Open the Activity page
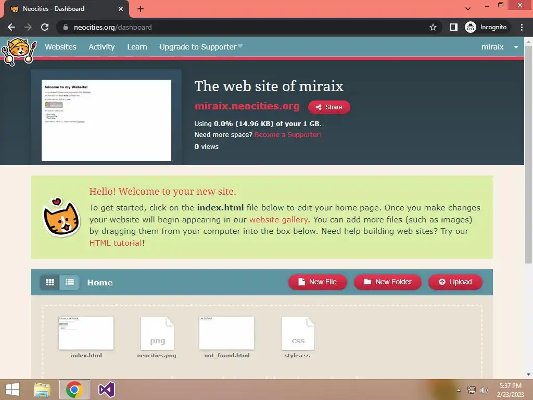The height and width of the screenshot is (400, 533). (101, 47)
